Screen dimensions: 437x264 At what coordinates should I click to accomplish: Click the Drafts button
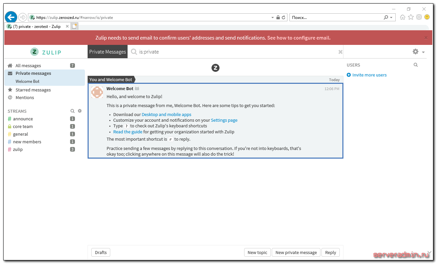[x=101, y=252]
